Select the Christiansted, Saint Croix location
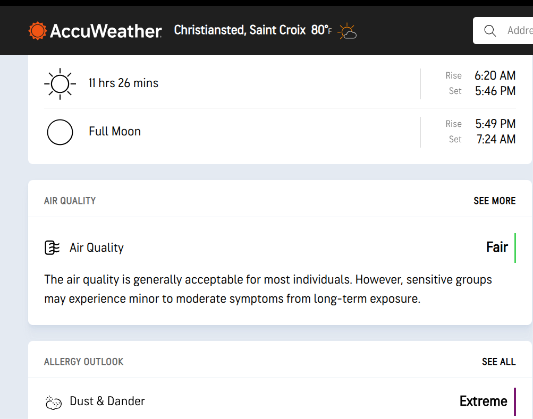The width and height of the screenshot is (533, 419). coord(240,30)
